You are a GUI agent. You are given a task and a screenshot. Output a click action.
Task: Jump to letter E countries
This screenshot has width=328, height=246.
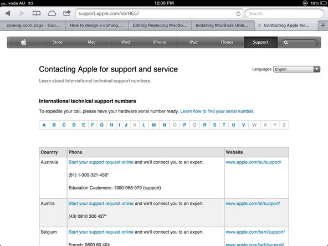(84, 125)
